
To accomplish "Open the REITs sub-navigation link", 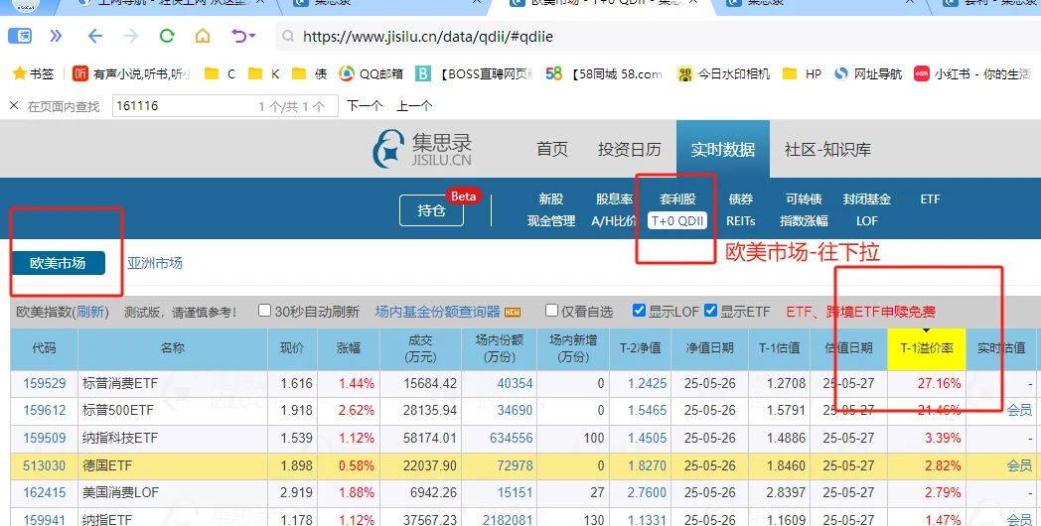I will tap(740, 221).
